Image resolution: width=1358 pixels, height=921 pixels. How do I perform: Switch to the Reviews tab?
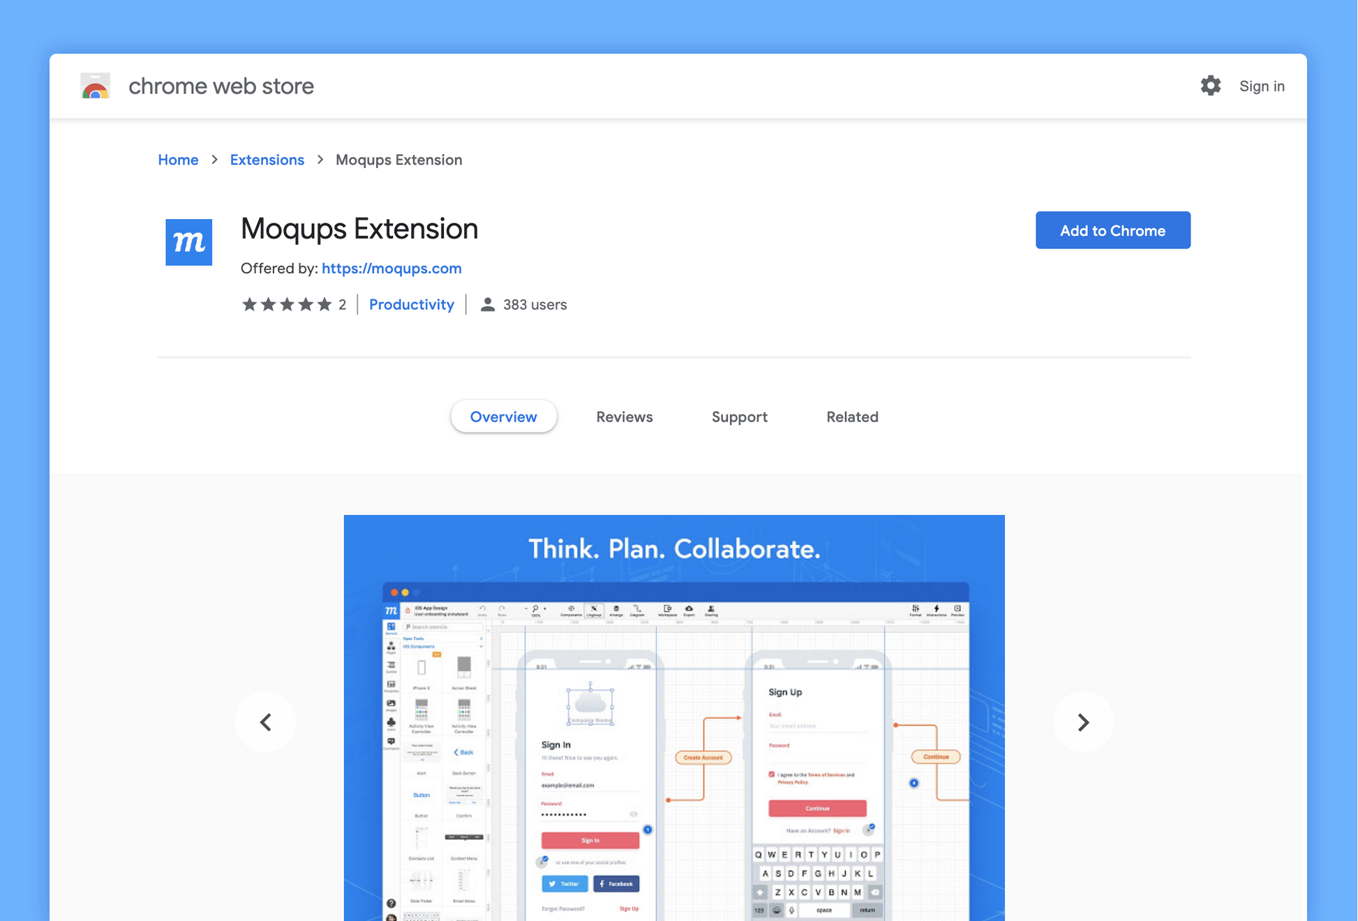624,417
